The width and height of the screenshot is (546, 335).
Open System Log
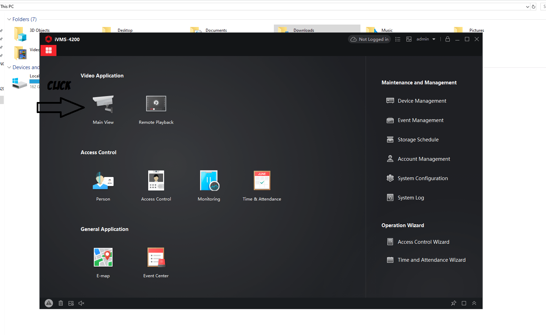[x=405, y=198]
